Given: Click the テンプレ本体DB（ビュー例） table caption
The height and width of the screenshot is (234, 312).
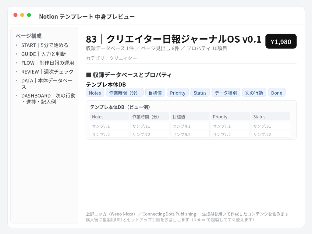Looking at the screenshot, I should point(120,107).
